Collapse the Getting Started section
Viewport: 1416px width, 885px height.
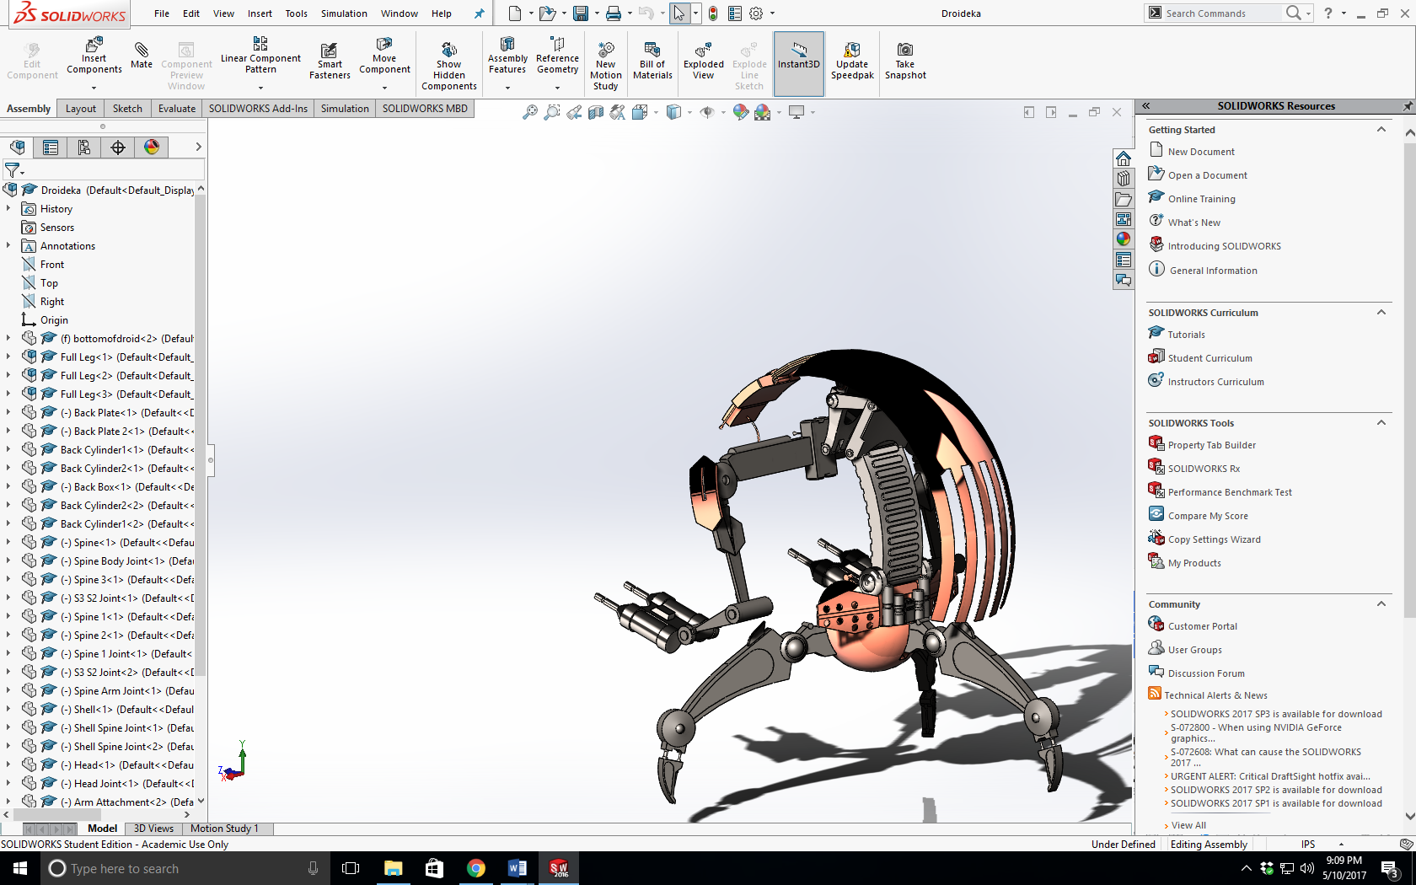point(1381,130)
